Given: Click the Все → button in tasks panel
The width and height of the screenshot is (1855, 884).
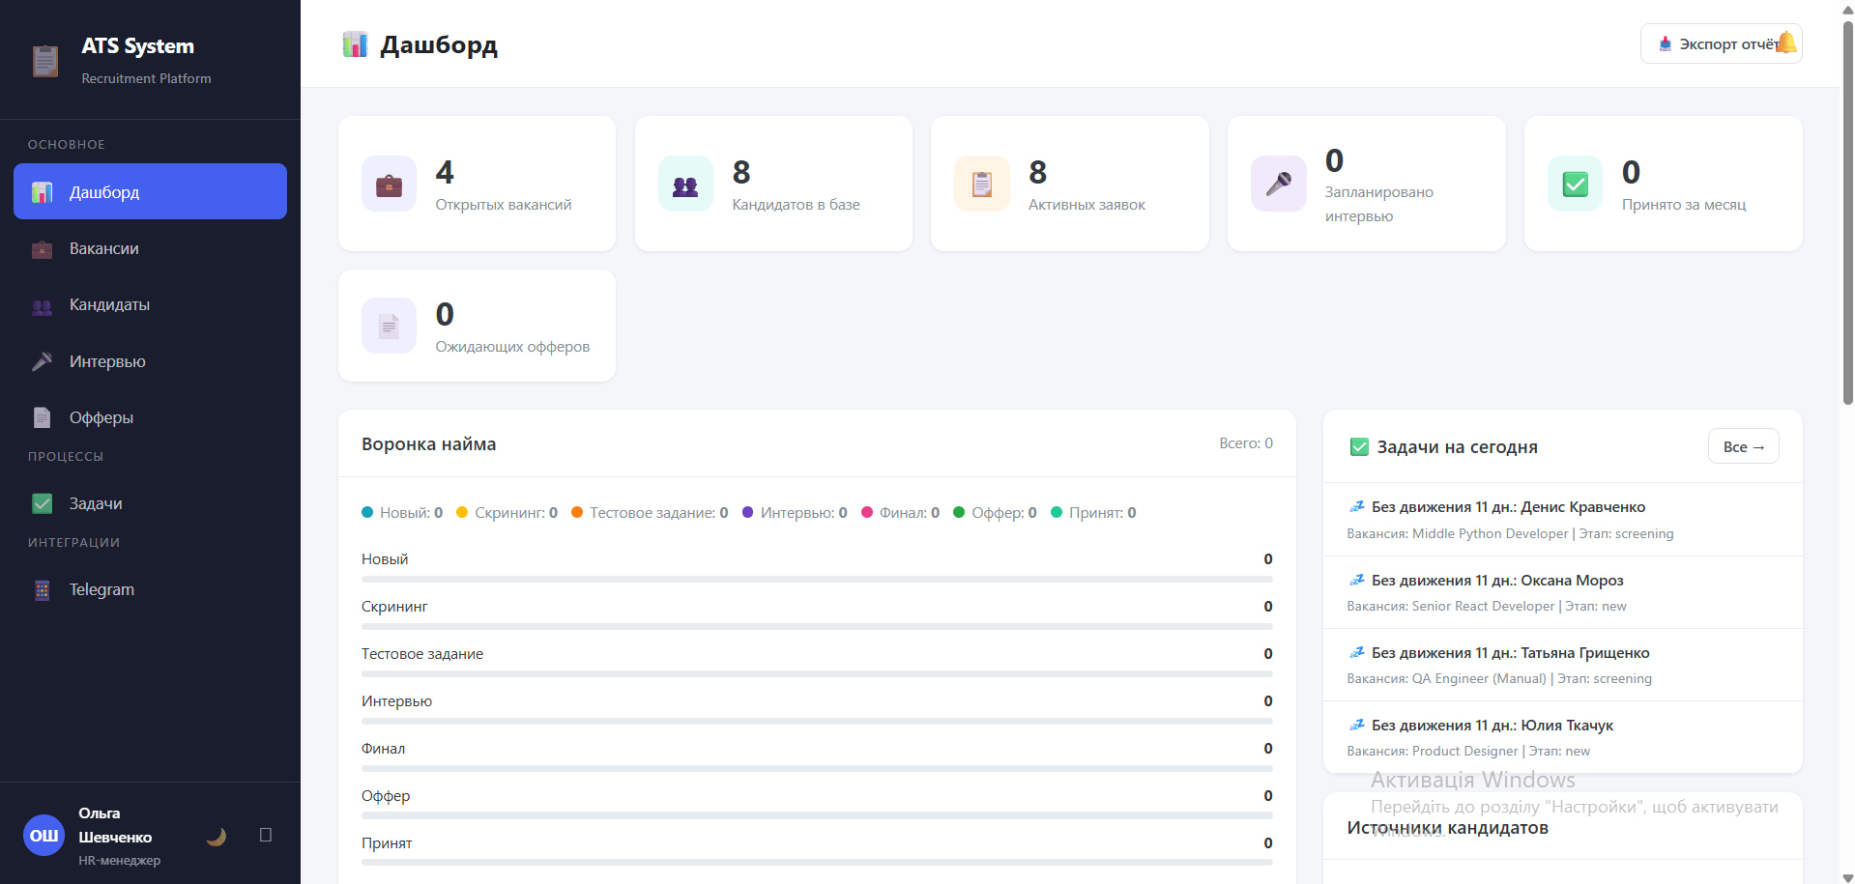Looking at the screenshot, I should point(1744,446).
